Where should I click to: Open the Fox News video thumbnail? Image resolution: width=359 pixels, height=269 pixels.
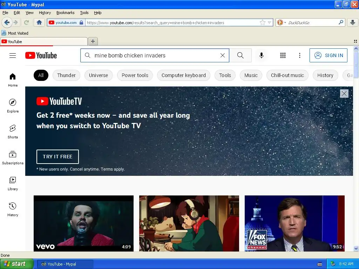pyautogui.click(x=294, y=223)
